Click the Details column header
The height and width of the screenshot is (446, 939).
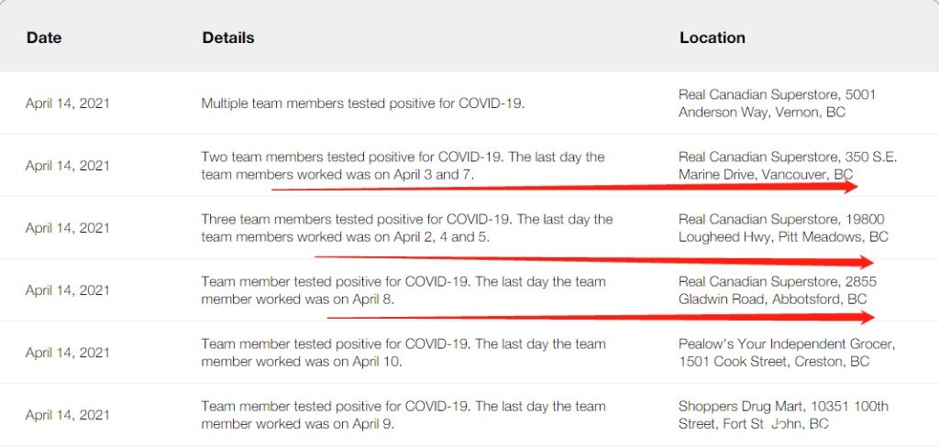pyautogui.click(x=227, y=38)
